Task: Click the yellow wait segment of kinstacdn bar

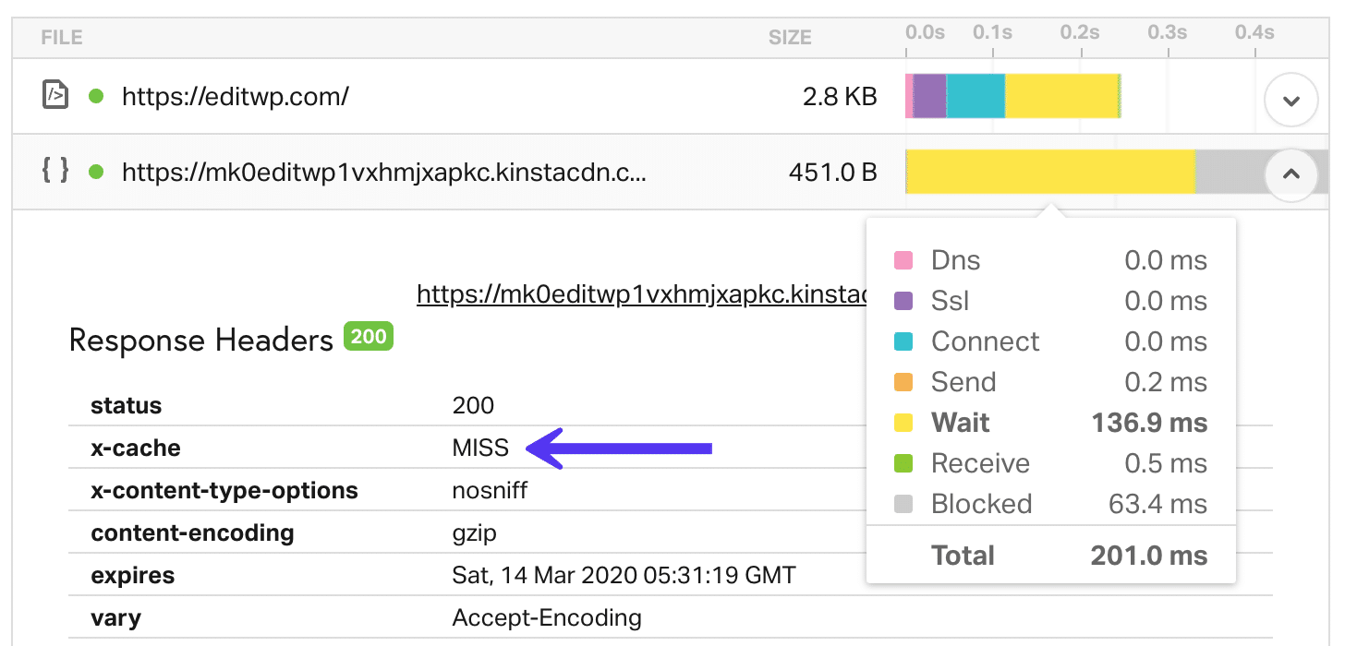Action: coord(1051,172)
